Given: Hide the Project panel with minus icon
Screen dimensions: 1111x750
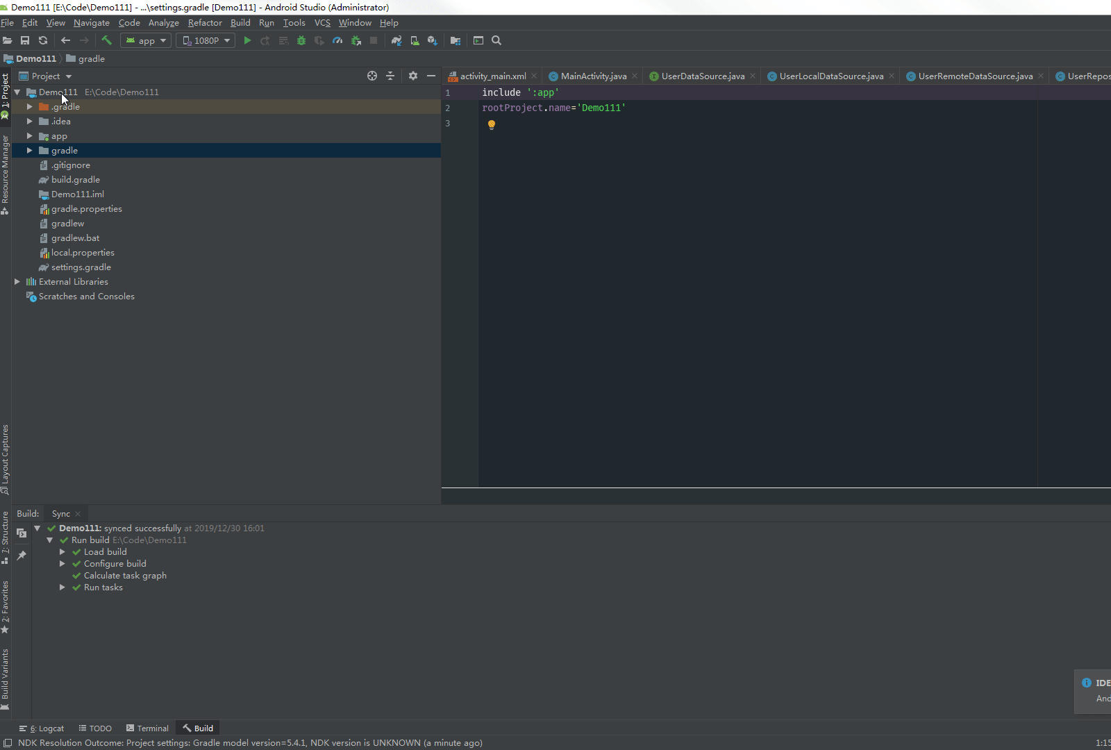Looking at the screenshot, I should pos(431,76).
